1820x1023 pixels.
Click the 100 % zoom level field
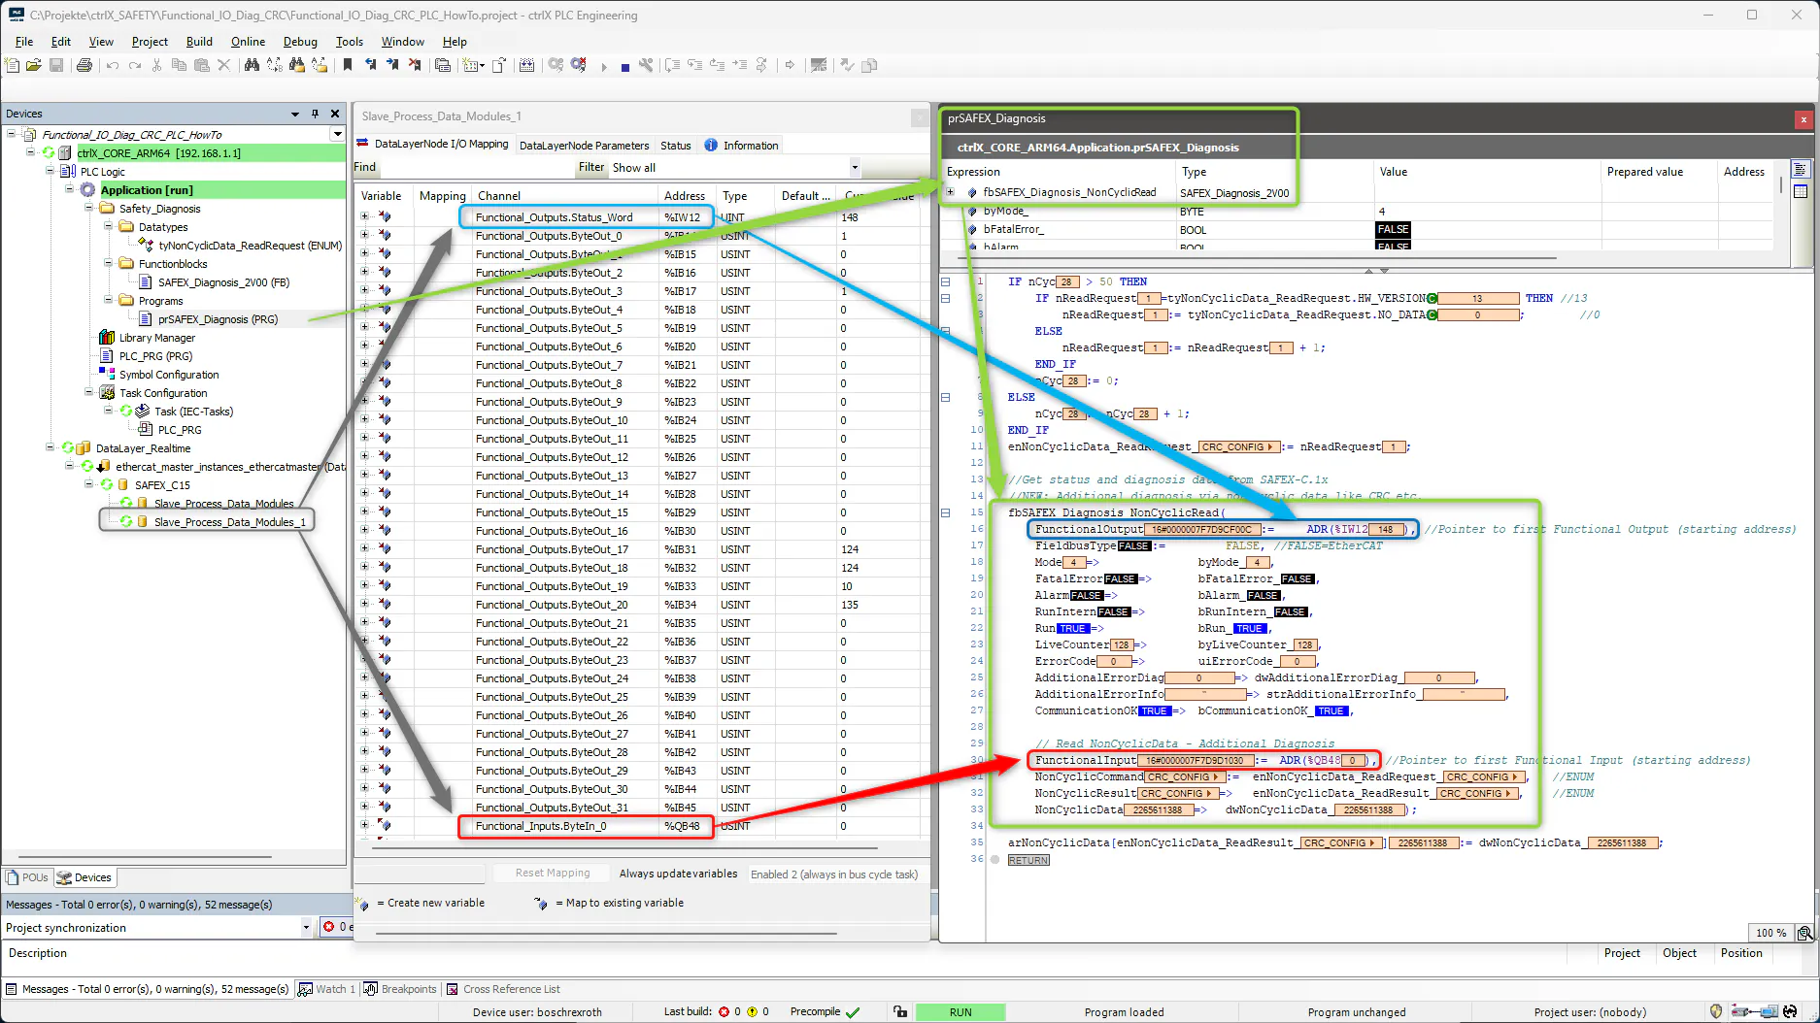point(1770,933)
